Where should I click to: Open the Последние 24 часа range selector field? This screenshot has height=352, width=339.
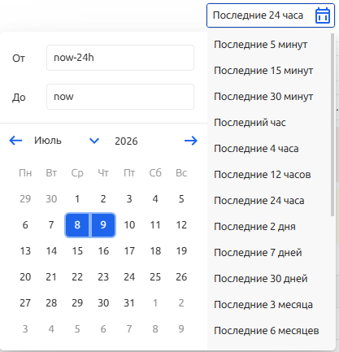[x=271, y=15]
